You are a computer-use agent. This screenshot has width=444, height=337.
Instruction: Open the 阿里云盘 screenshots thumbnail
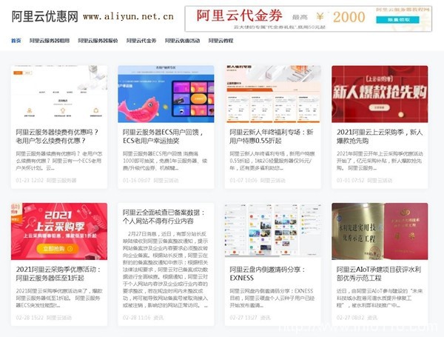coord(272,232)
